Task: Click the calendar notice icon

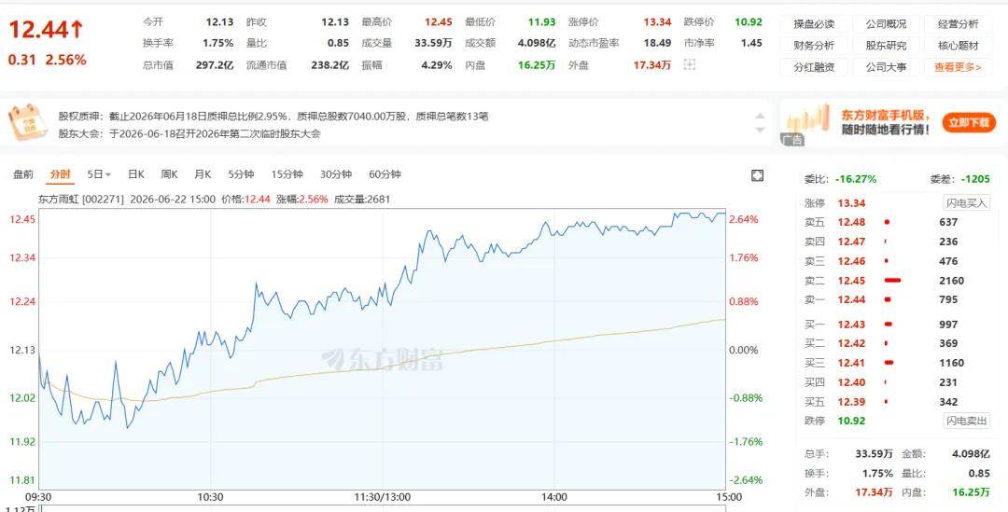Action: tap(27, 122)
